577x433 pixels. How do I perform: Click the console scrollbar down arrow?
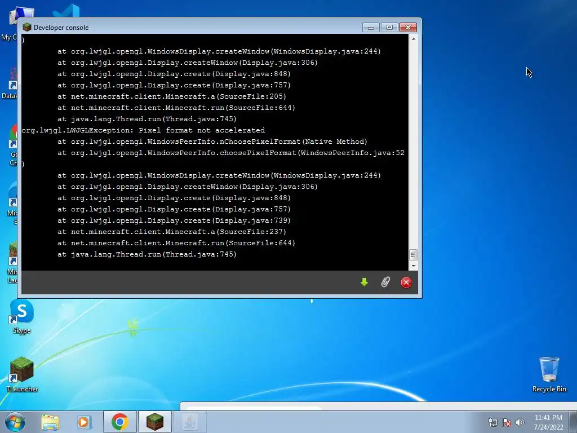coord(413,266)
